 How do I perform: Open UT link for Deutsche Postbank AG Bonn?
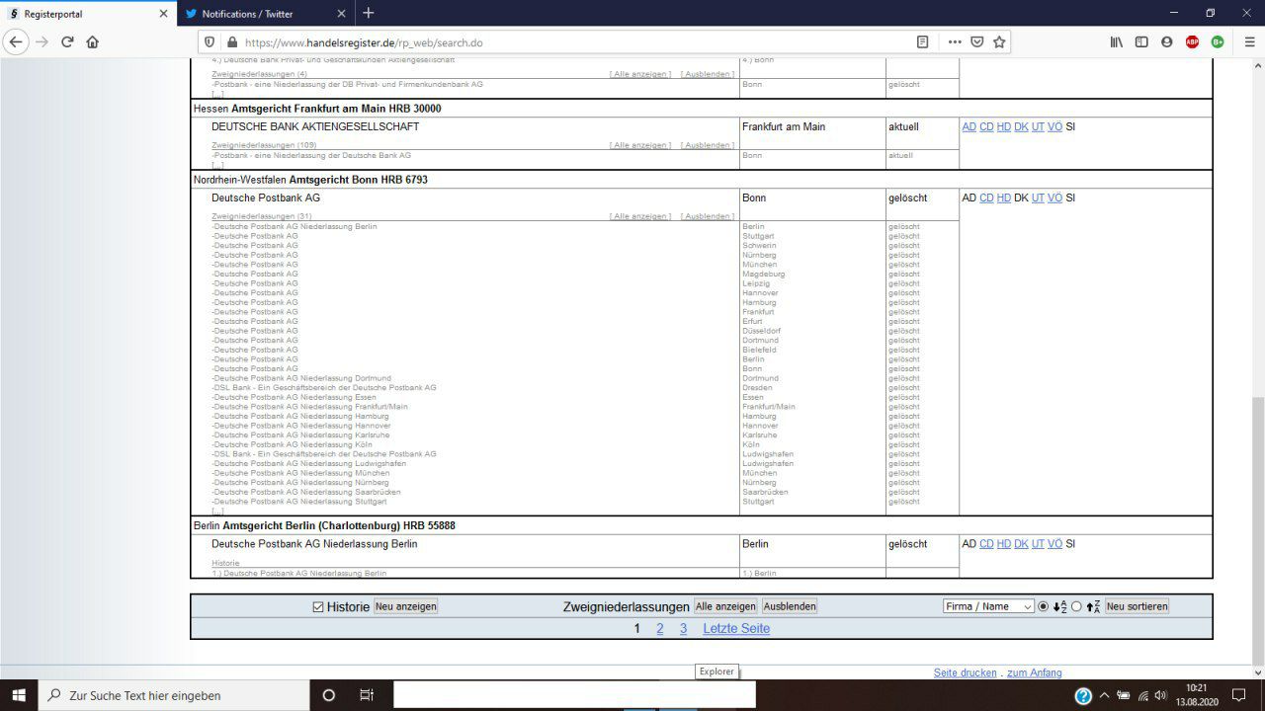click(x=1038, y=198)
